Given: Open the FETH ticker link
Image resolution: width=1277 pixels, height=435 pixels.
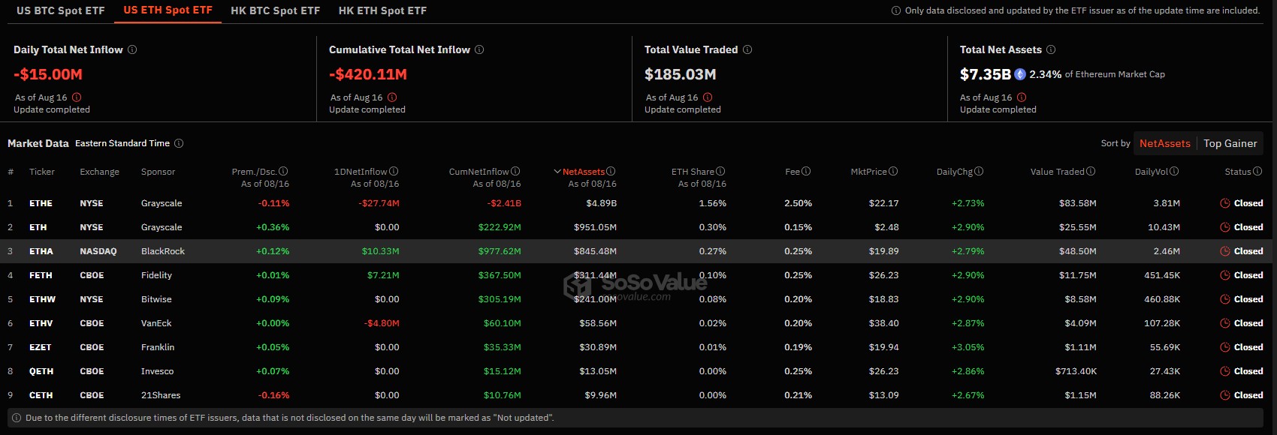Looking at the screenshot, I should pos(41,275).
